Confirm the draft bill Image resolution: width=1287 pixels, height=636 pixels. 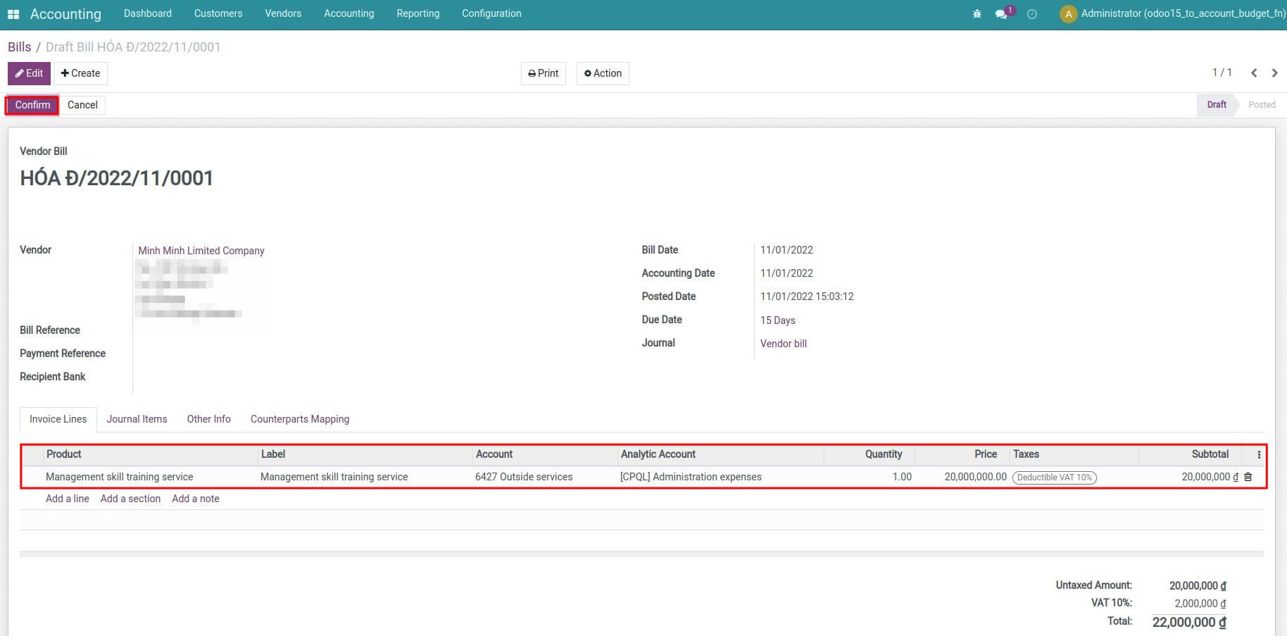tap(31, 104)
